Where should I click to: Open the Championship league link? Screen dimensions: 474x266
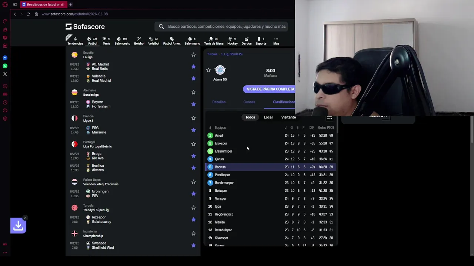click(93, 236)
